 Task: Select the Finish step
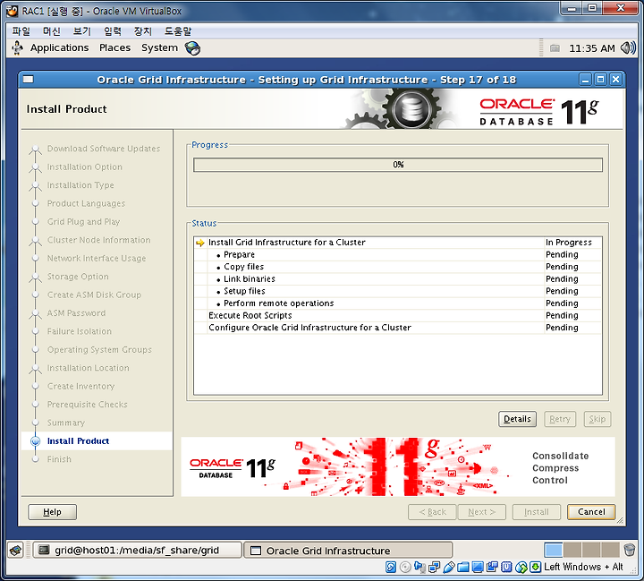[x=59, y=459]
